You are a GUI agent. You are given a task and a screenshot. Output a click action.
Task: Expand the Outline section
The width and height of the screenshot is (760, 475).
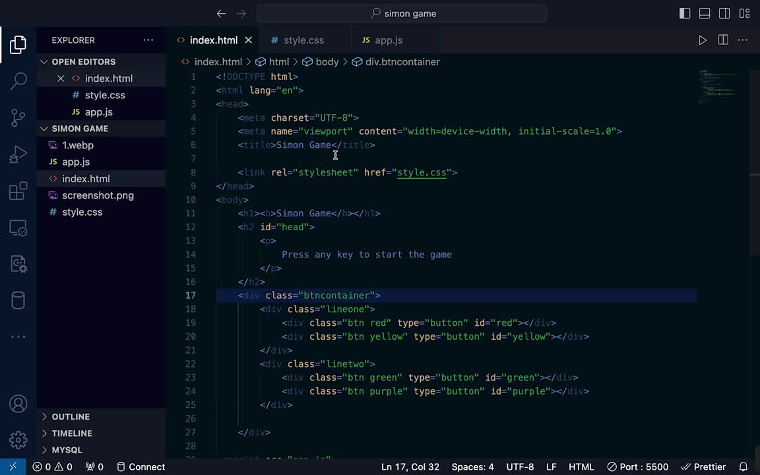[71, 416]
